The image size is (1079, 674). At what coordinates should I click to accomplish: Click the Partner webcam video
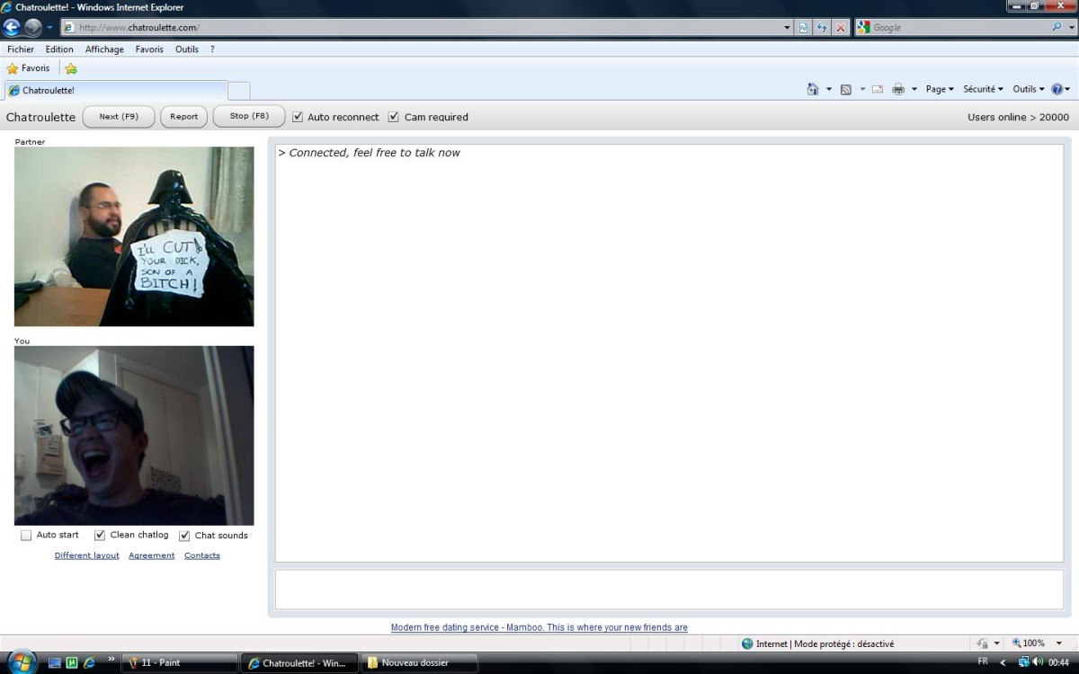click(134, 236)
